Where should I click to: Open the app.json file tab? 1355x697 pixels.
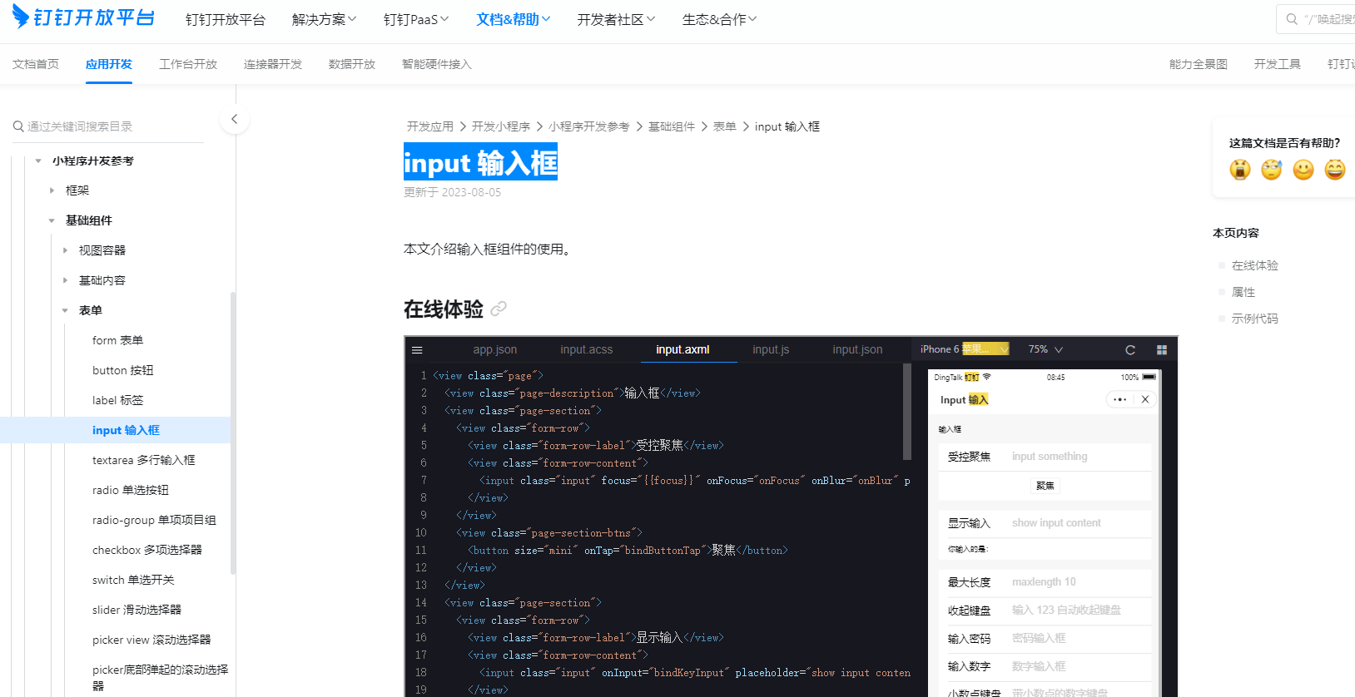coord(495,349)
